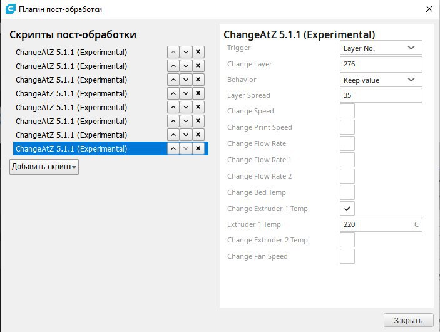Remove the first ChangeAtZ script
The image size is (440, 332).
pos(198,52)
